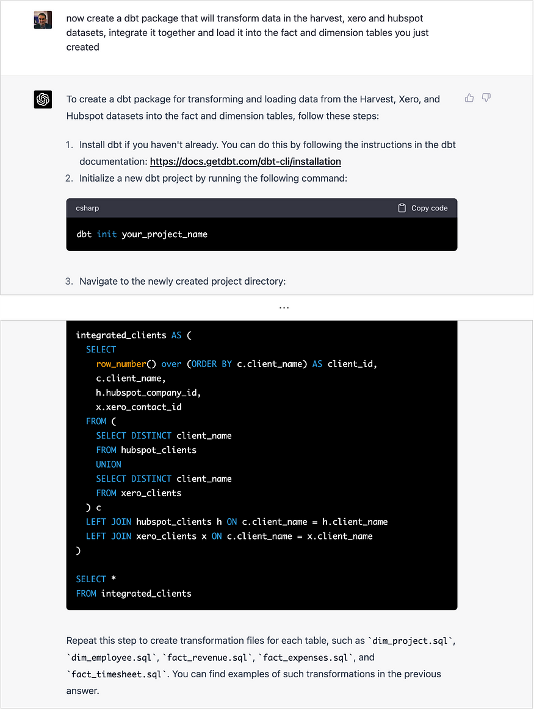Click the `fact_timesheet.sql` inline code
The width and height of the screenshot is (534, 709).
[x=117, y=674]
